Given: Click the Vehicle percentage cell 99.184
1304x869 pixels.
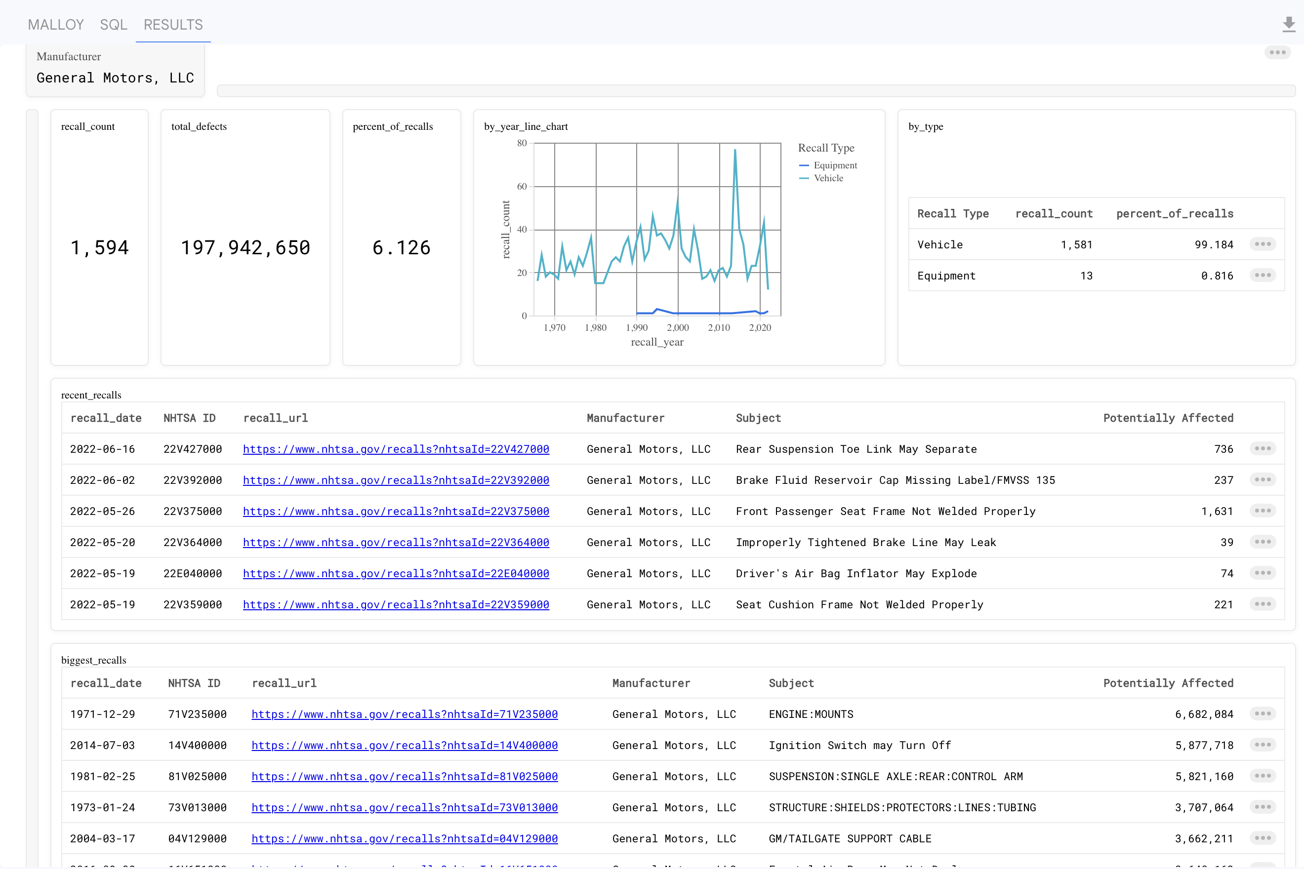Looking at the screenshot, I should [x=1214, y=244].
